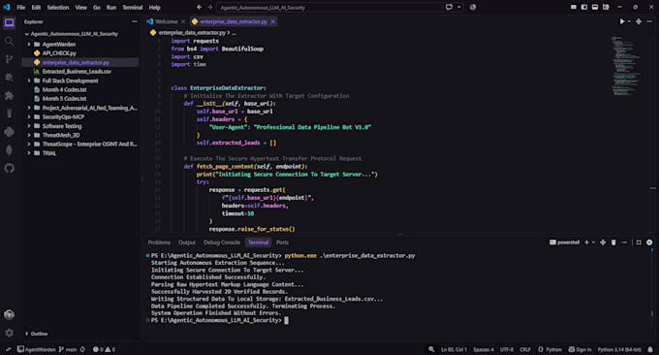Kill the terminal with trash icon

(613, 242)
